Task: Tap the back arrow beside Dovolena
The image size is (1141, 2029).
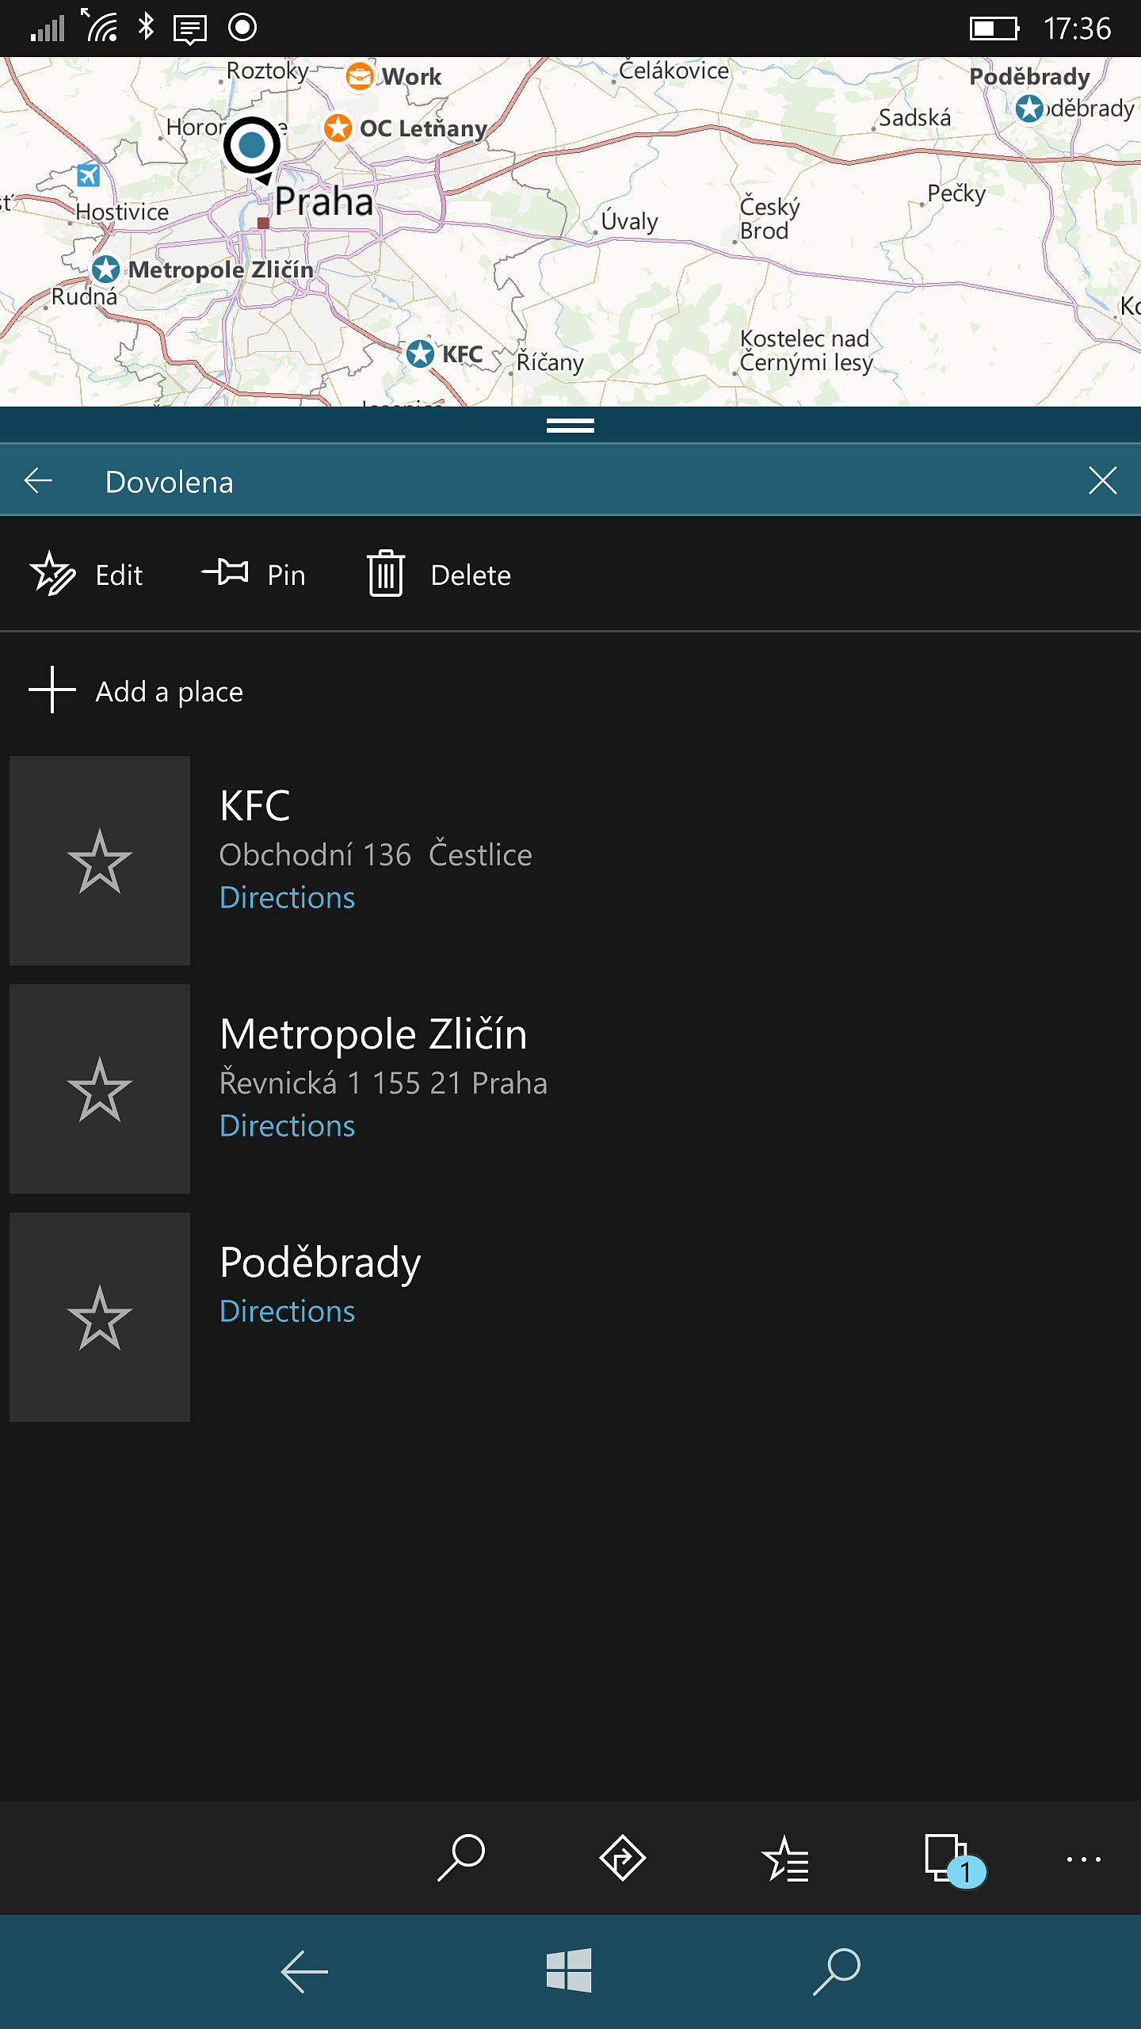Action: click(38, 480)
